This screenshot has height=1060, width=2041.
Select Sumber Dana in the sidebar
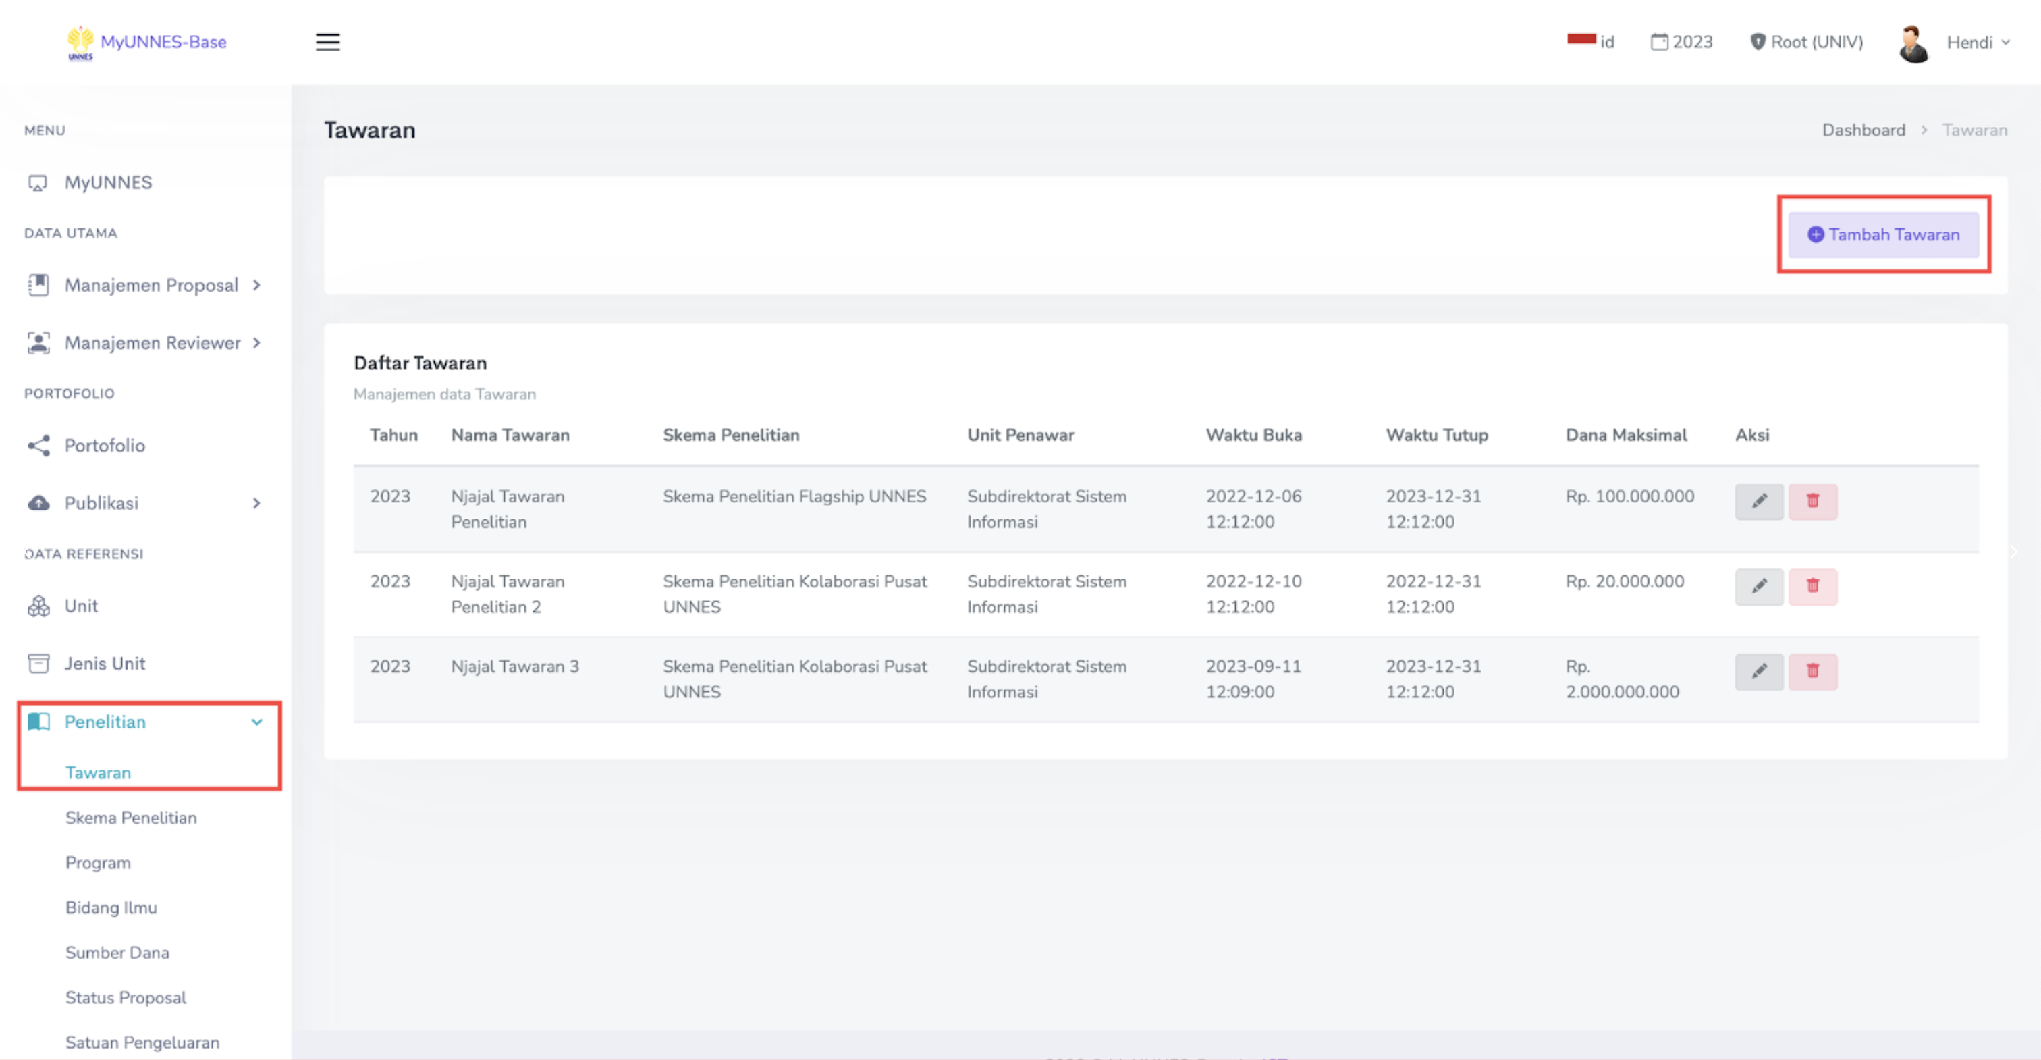[x=117, y=952]
